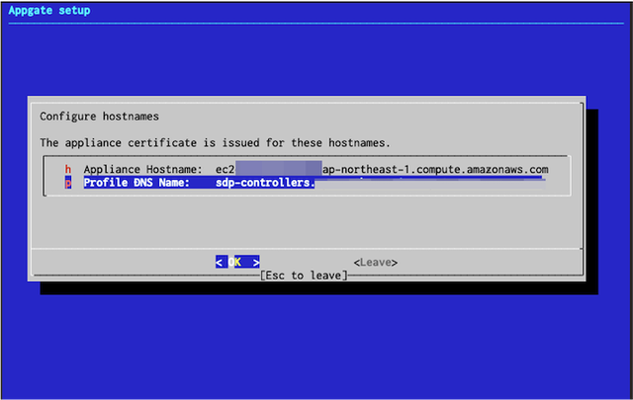The image size is (633, 400).
Task: Click the amazonaws.com hostname value
Action: click(x=382, y=169)
